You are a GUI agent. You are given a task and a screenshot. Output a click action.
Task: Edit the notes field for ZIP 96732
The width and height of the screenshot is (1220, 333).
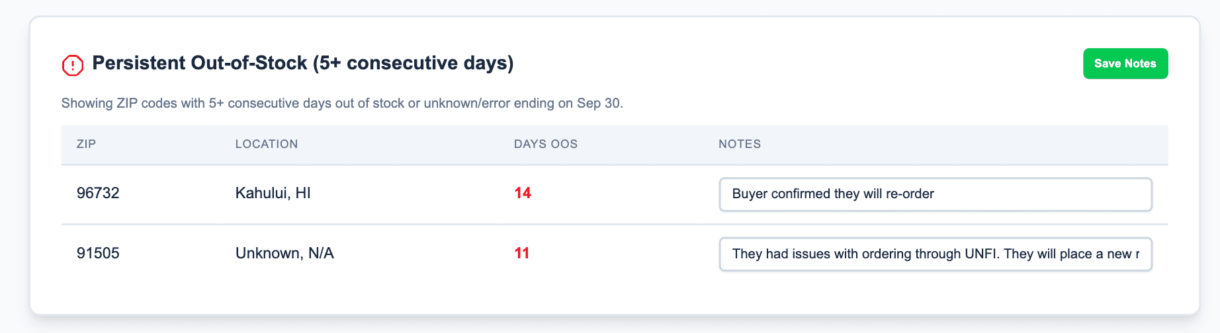935,194
